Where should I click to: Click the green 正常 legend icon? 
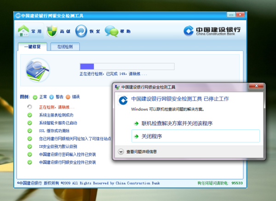[35, 97]
